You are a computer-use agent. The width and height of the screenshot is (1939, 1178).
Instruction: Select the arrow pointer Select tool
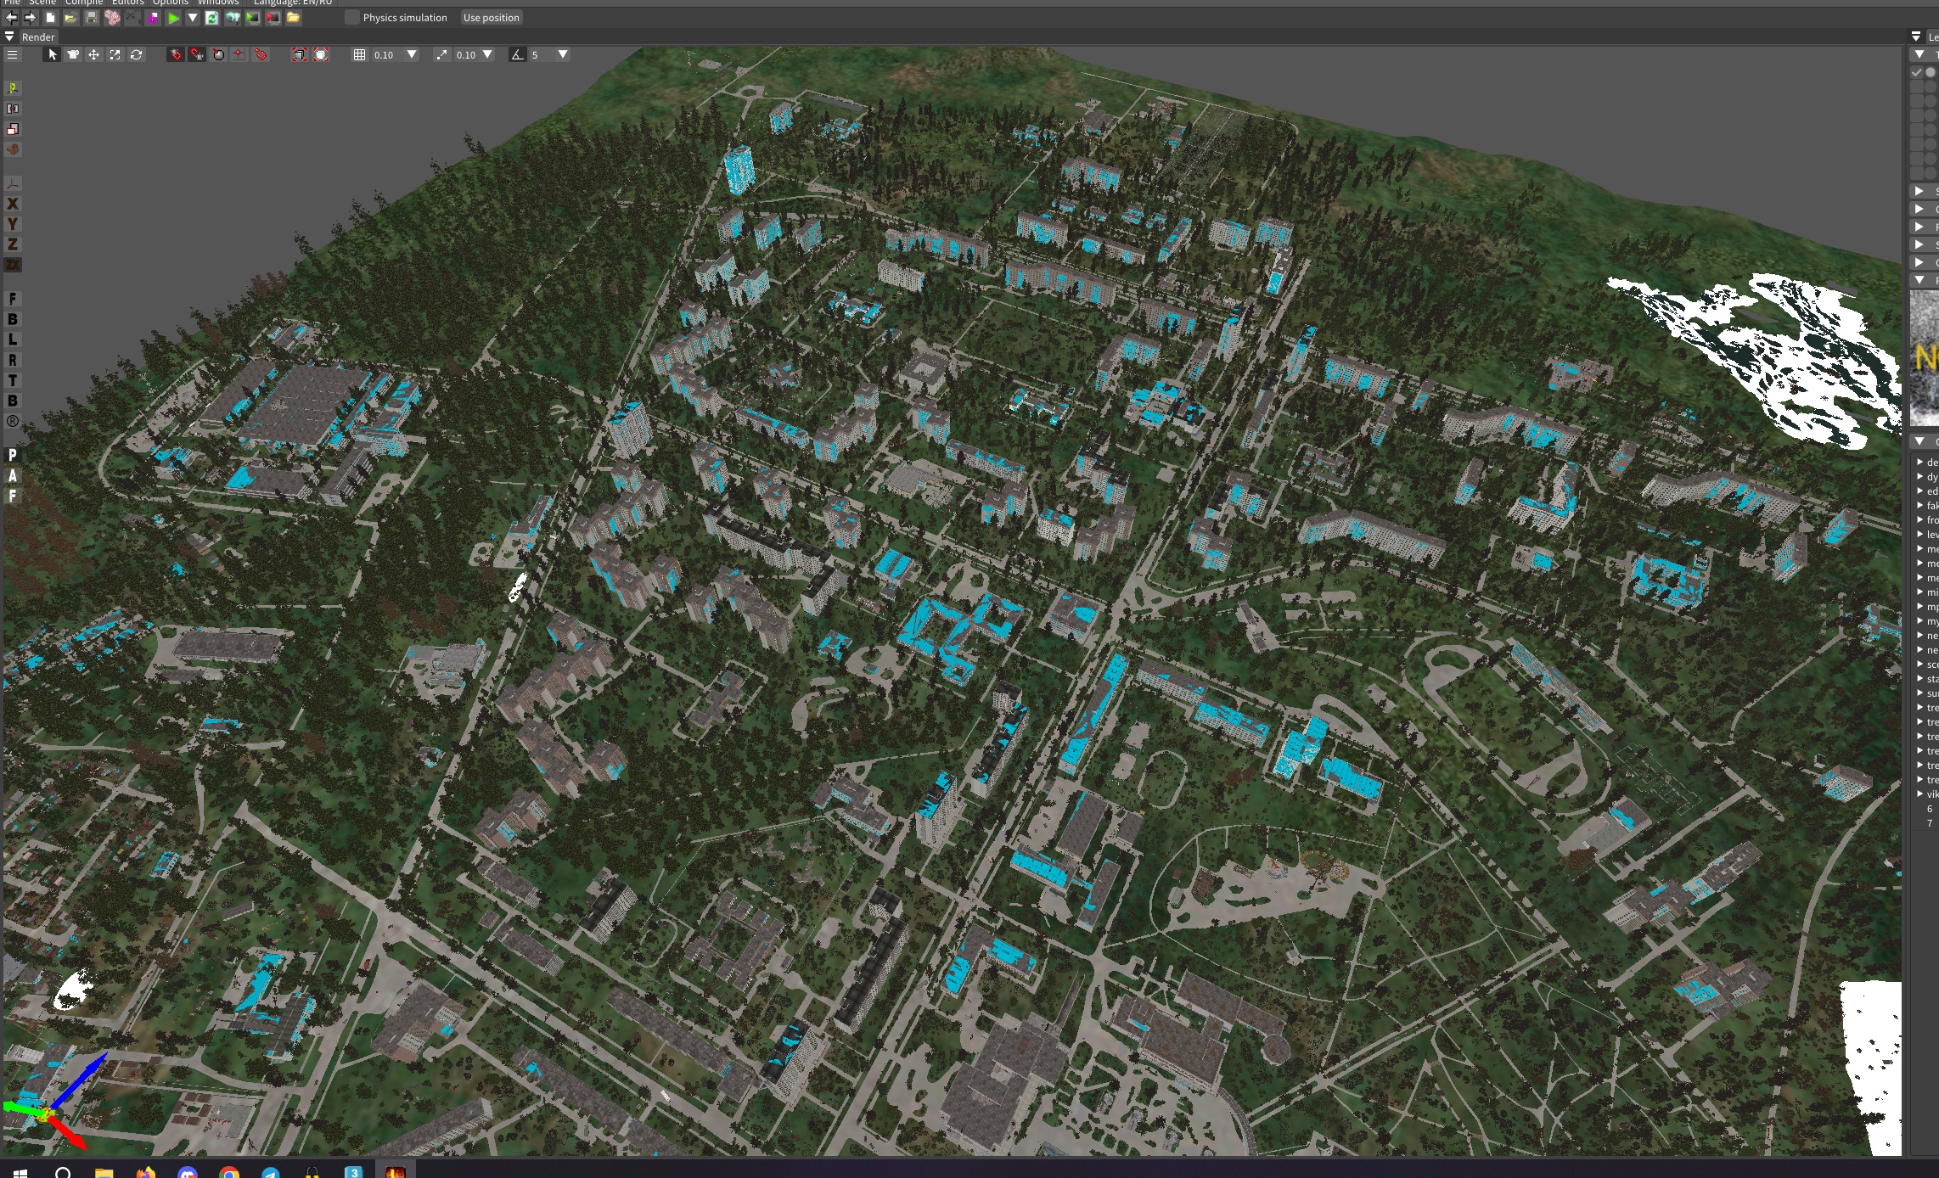click(x=53, y=54)
